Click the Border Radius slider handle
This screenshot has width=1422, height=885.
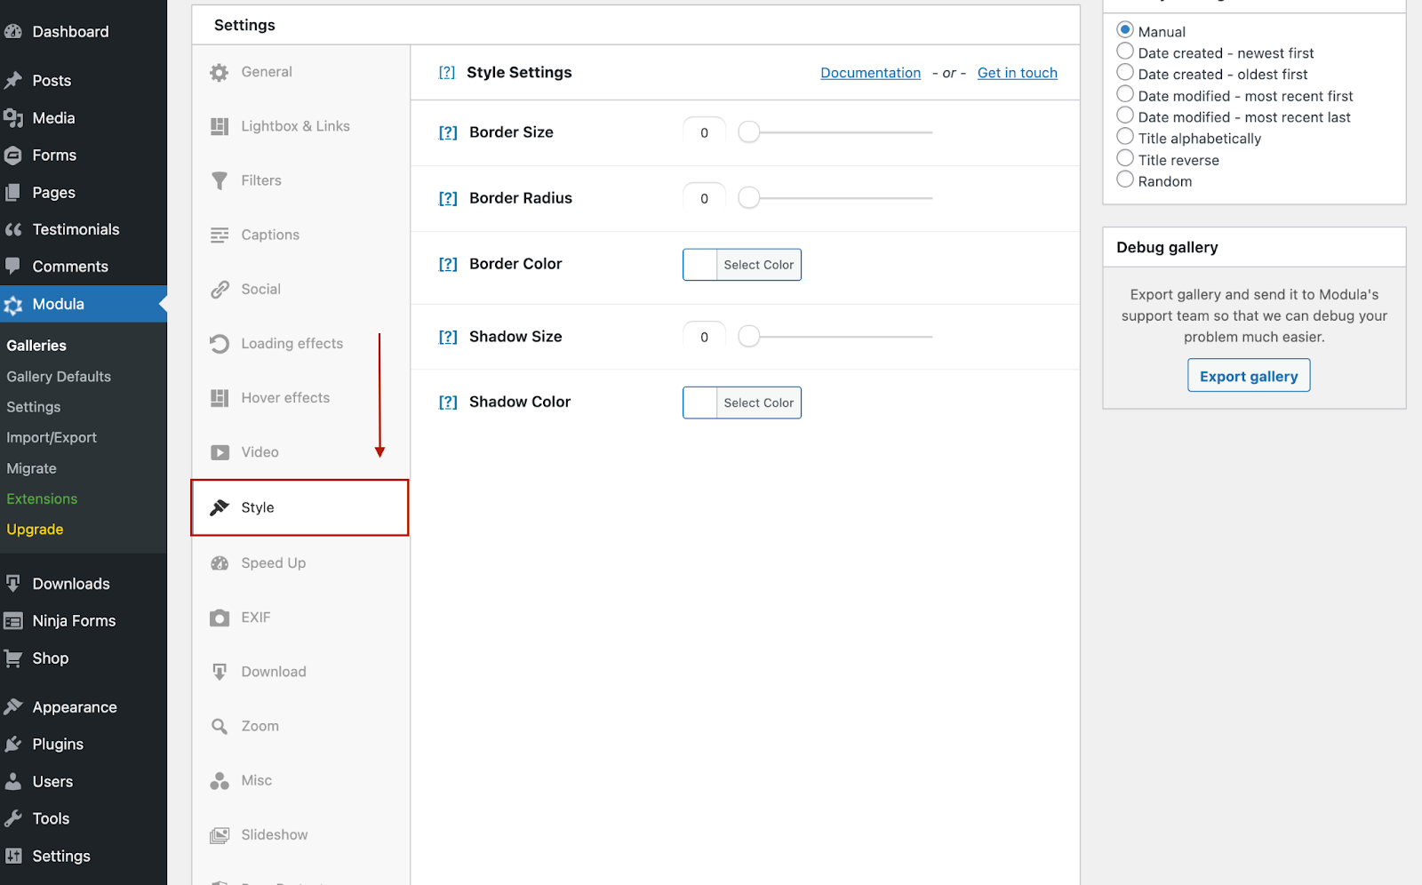click(x=749, y=198)
